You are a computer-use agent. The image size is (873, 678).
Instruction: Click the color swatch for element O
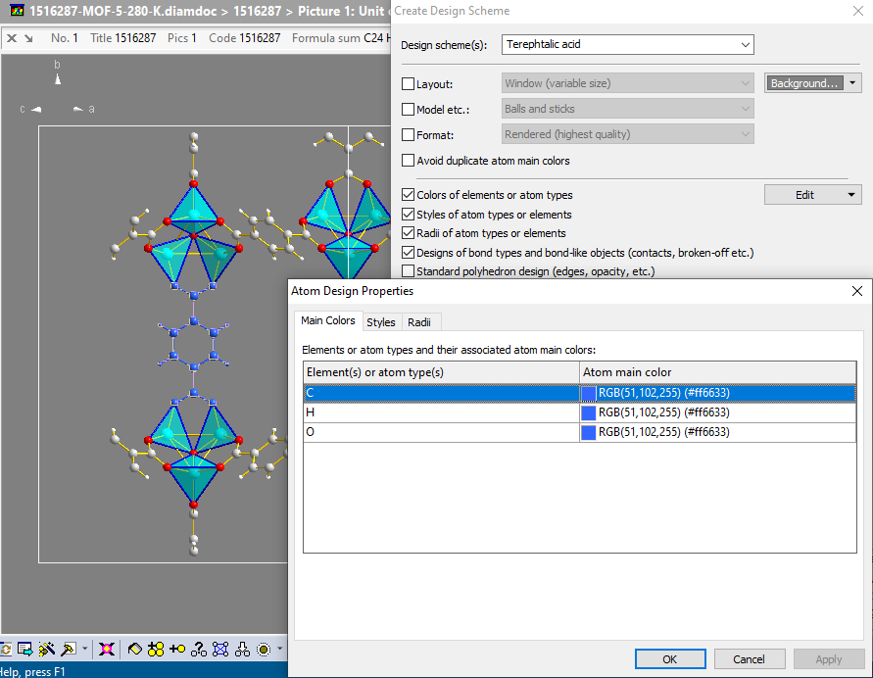pyautogui.click(x=588, y=432)
